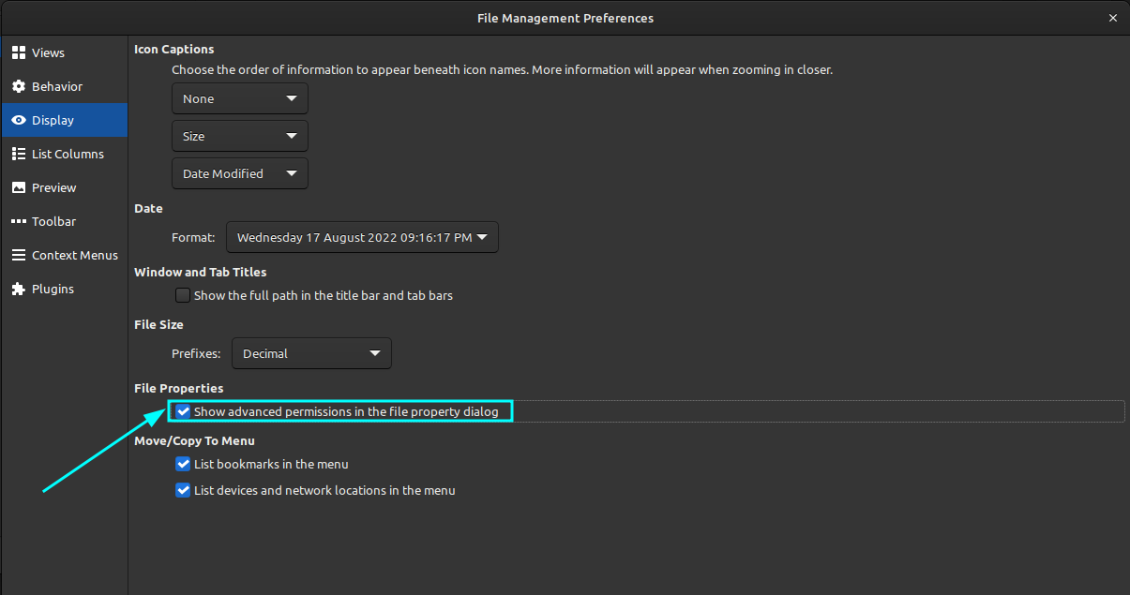
Task: Click the Display eye icon
Action: pyautogui.click(x=18, y=120)
